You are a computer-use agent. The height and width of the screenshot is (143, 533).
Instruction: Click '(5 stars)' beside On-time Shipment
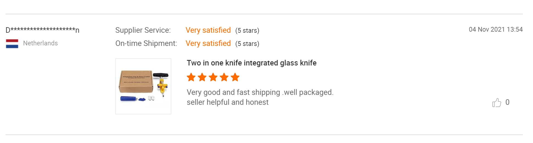coord(247,44)
